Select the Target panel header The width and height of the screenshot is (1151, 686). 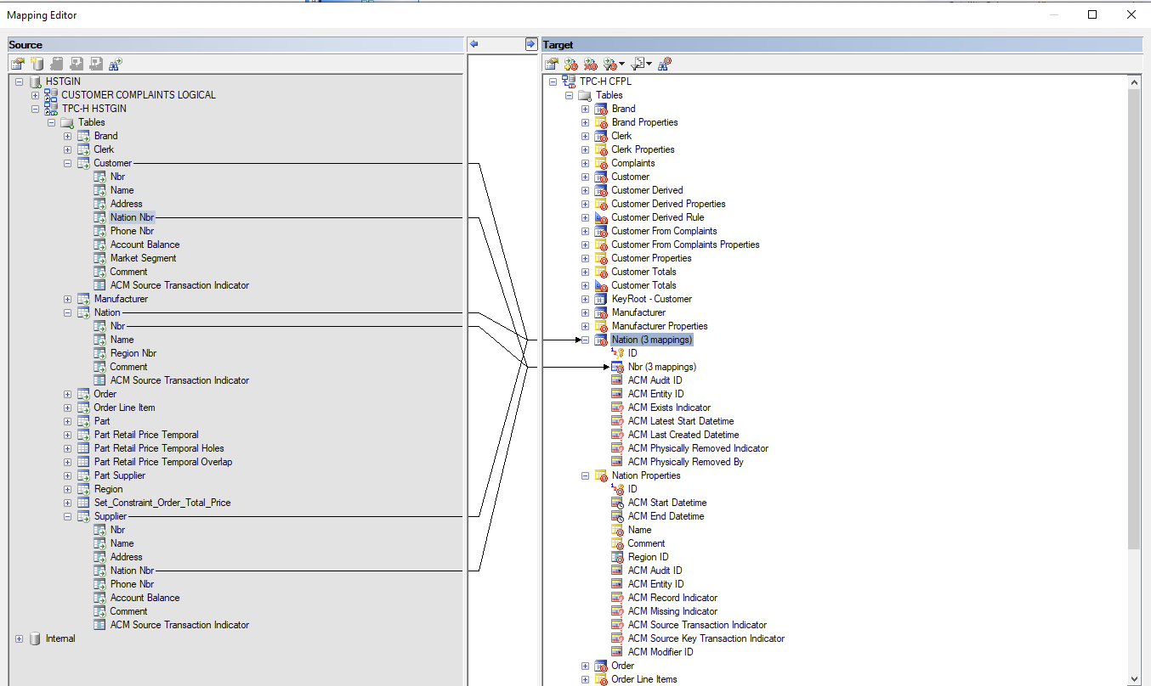[x=842, y=44]
